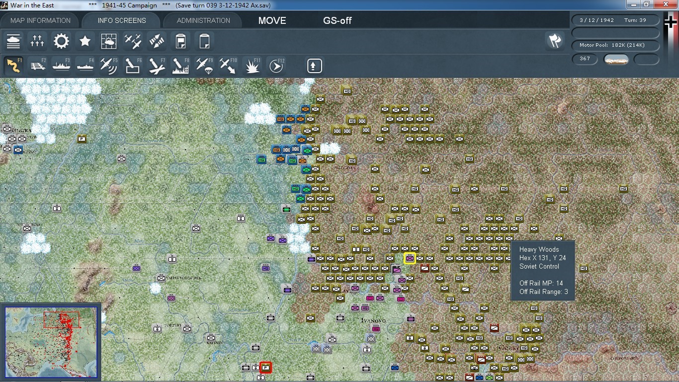Select the red-bordered P unit counter
This screenshot has height=382, width=679.
click(265, 368)
